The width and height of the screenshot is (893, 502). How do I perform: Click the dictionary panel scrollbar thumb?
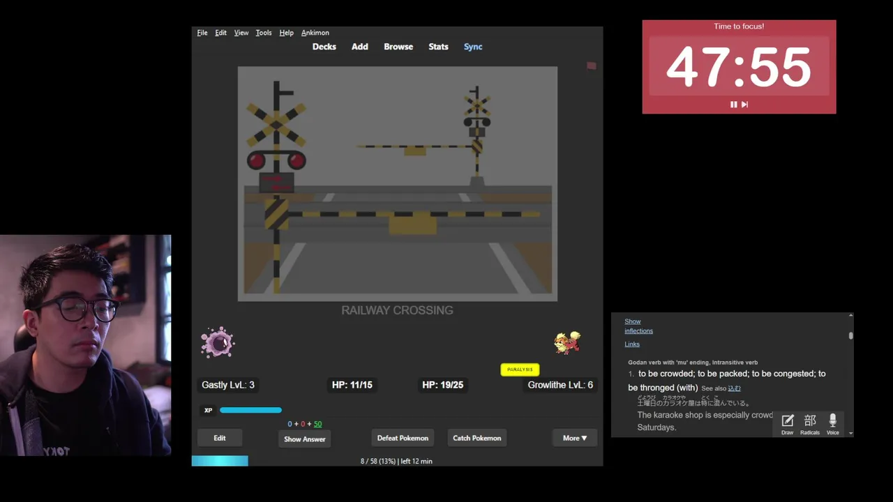(850, 336)
